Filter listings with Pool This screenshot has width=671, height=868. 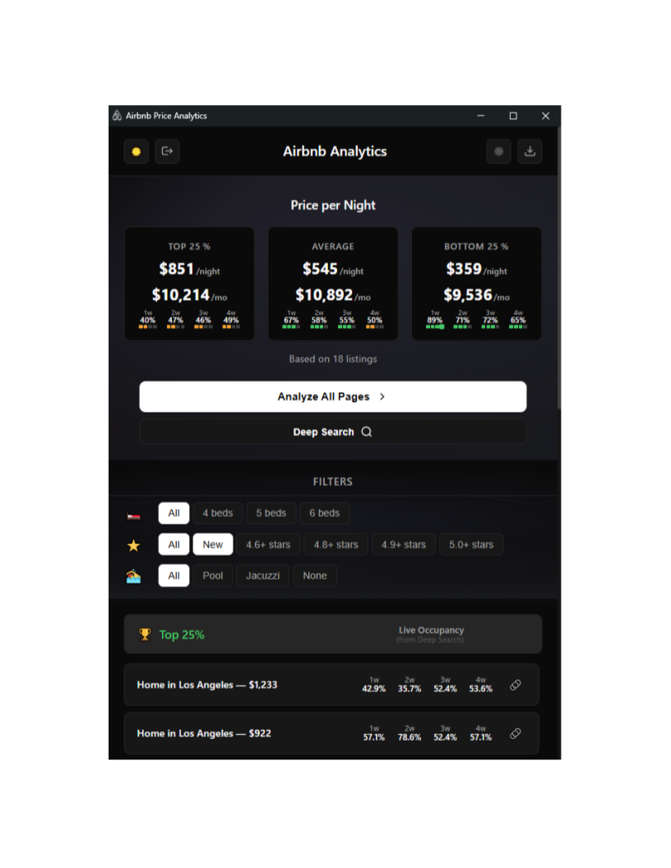point(213,575)
